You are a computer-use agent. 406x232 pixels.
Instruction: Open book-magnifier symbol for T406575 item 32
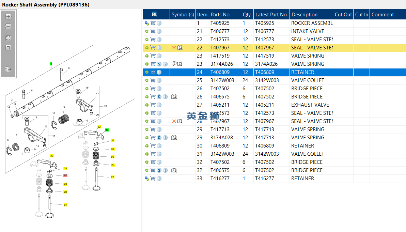tap(174, 170)
